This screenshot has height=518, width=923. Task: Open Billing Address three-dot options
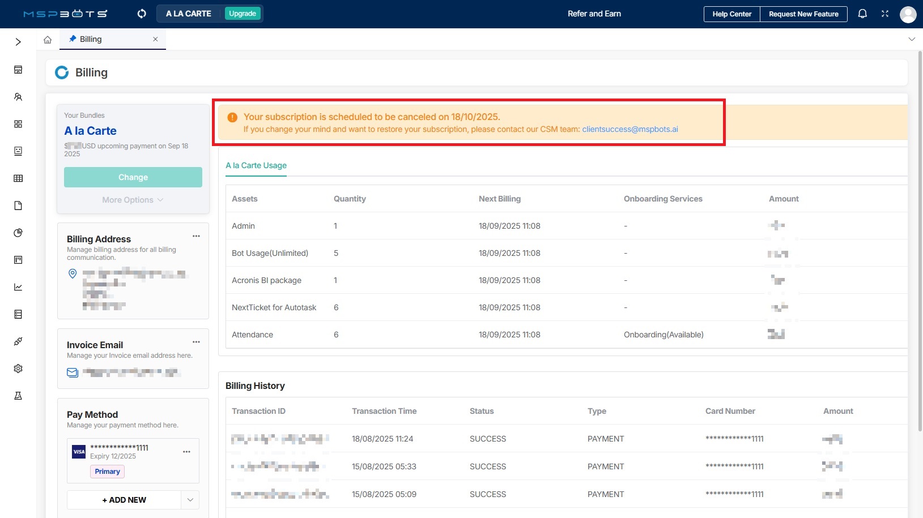(196, 236)
